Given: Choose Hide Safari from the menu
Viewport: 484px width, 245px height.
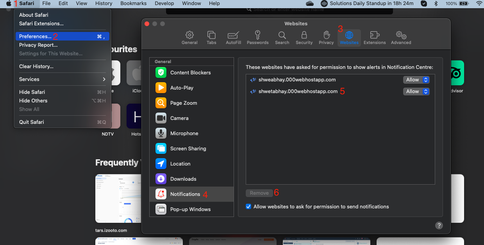Looking at the screenshot, I should [63, 92].
